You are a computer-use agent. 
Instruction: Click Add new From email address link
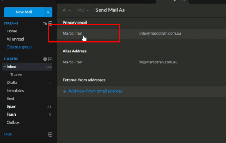(95, 91)
